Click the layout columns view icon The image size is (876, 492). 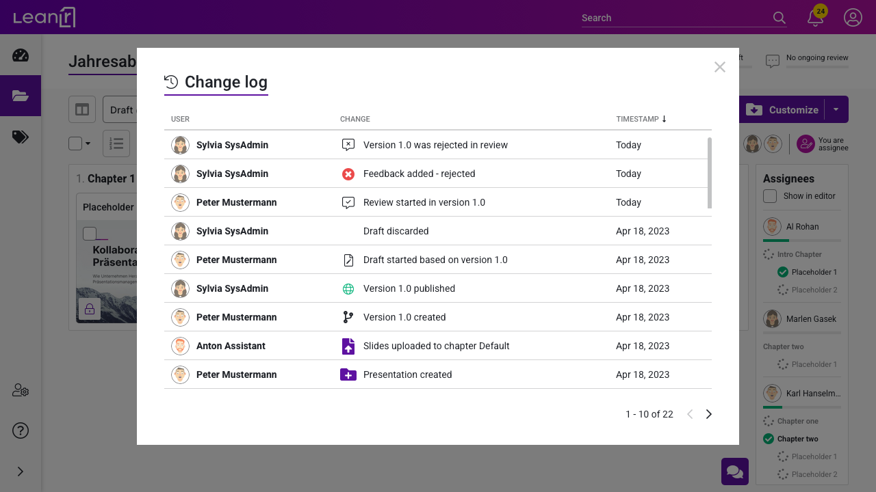coord(82,109)
